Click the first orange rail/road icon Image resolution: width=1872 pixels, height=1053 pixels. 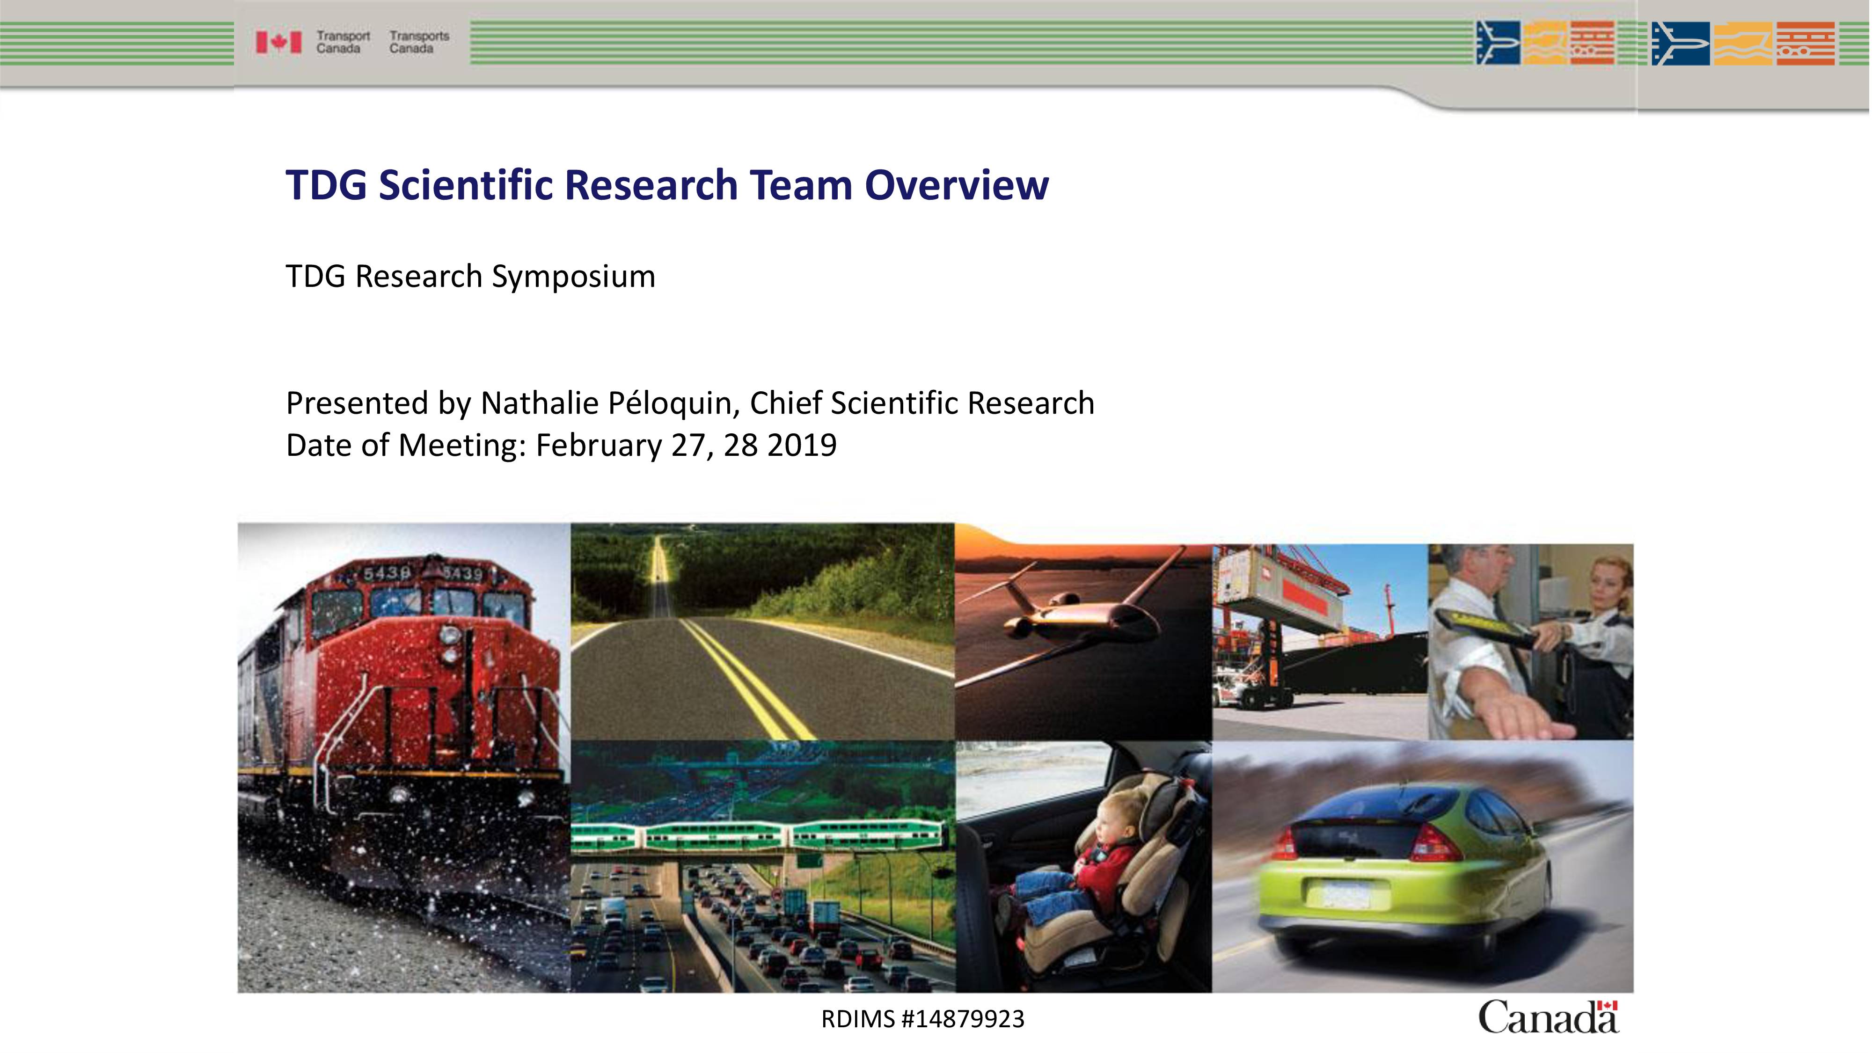point(1592,43)
